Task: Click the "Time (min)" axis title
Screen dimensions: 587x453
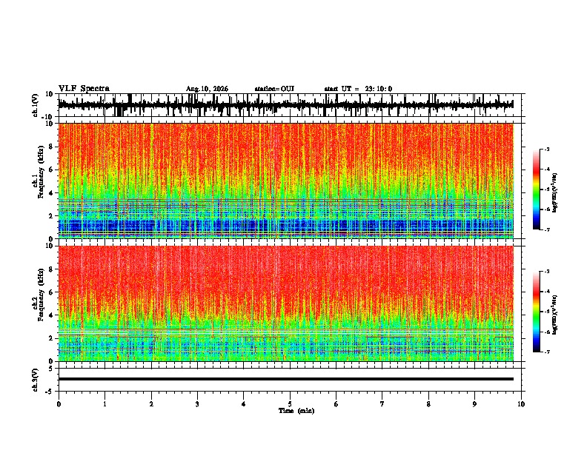Action: pyautogui.click(x=296, y=411)
